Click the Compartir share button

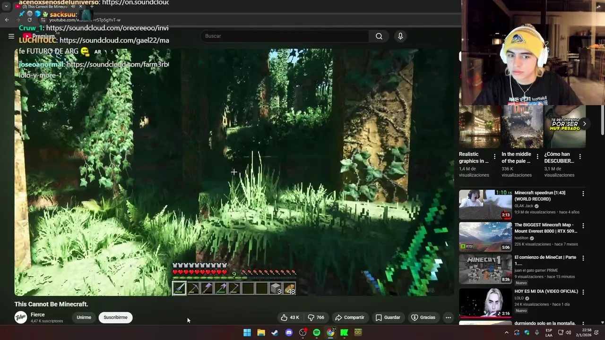(x=349, y=317)
